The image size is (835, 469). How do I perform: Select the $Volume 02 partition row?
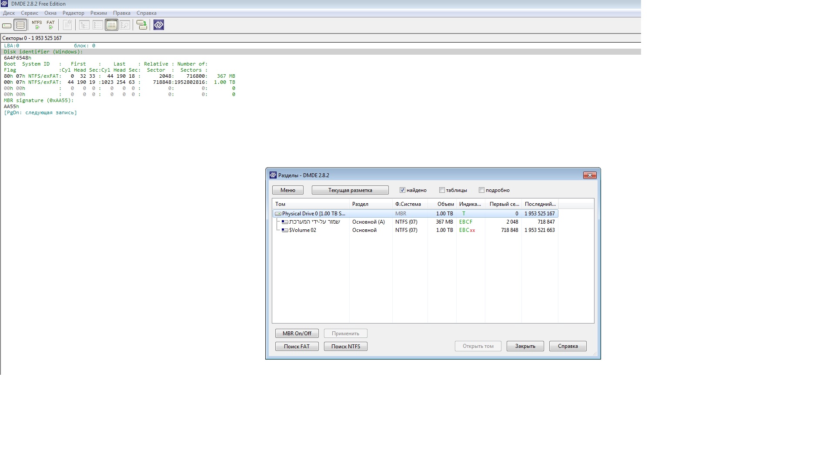click(303, 230)
